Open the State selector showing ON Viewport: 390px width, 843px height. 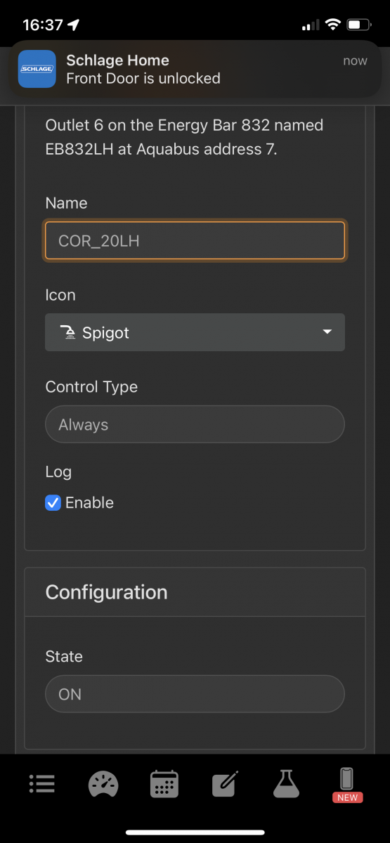pos(195,694)
